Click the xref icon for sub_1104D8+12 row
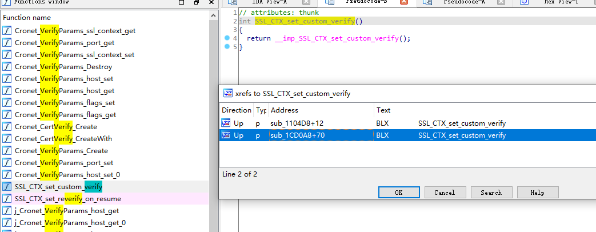This screenshot has height=232, width=596. (x=226, y=123)
